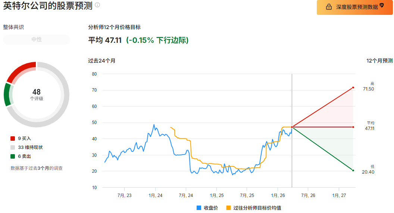This screenshot has width=394, height=213.
Task: Click the 平均 47.11 headline text
Action: pos(105,40)
